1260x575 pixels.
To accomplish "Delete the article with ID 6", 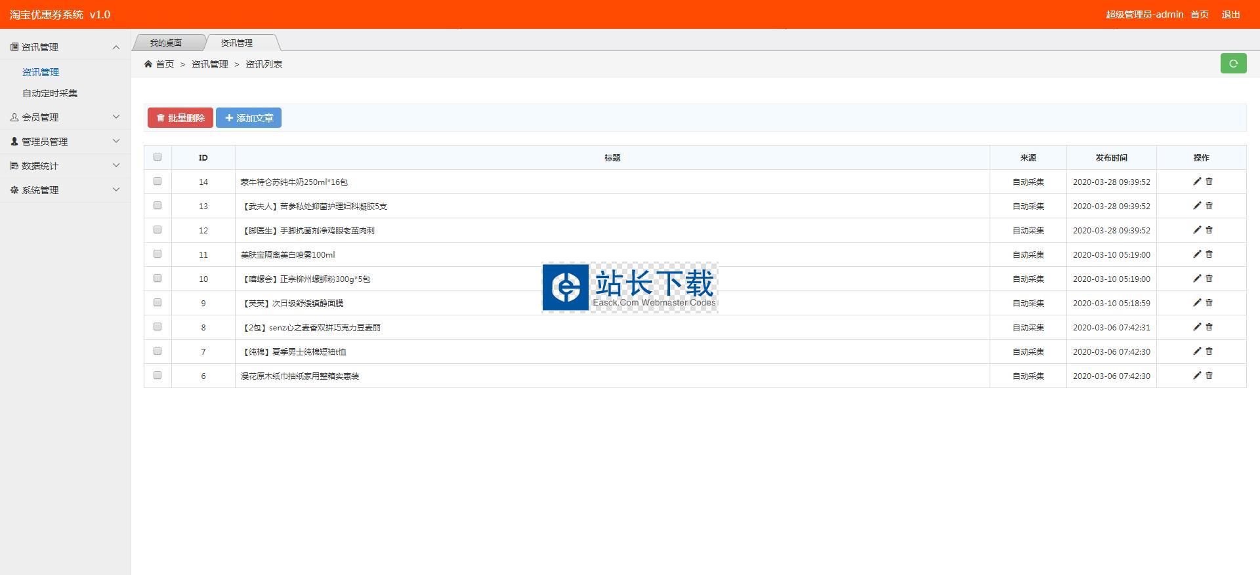I will pyautogui.click(x=1209, y=376).
